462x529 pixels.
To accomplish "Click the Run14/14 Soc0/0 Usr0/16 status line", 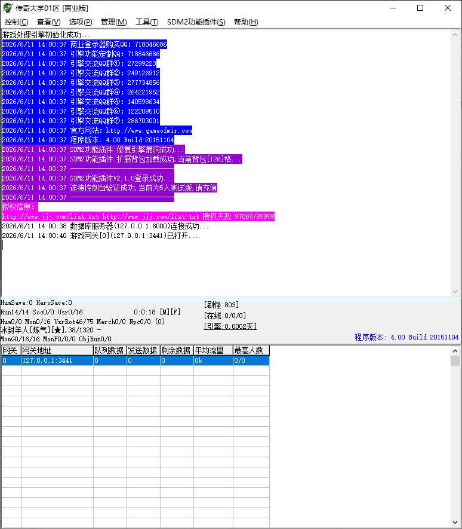I will tap(41, 312).
